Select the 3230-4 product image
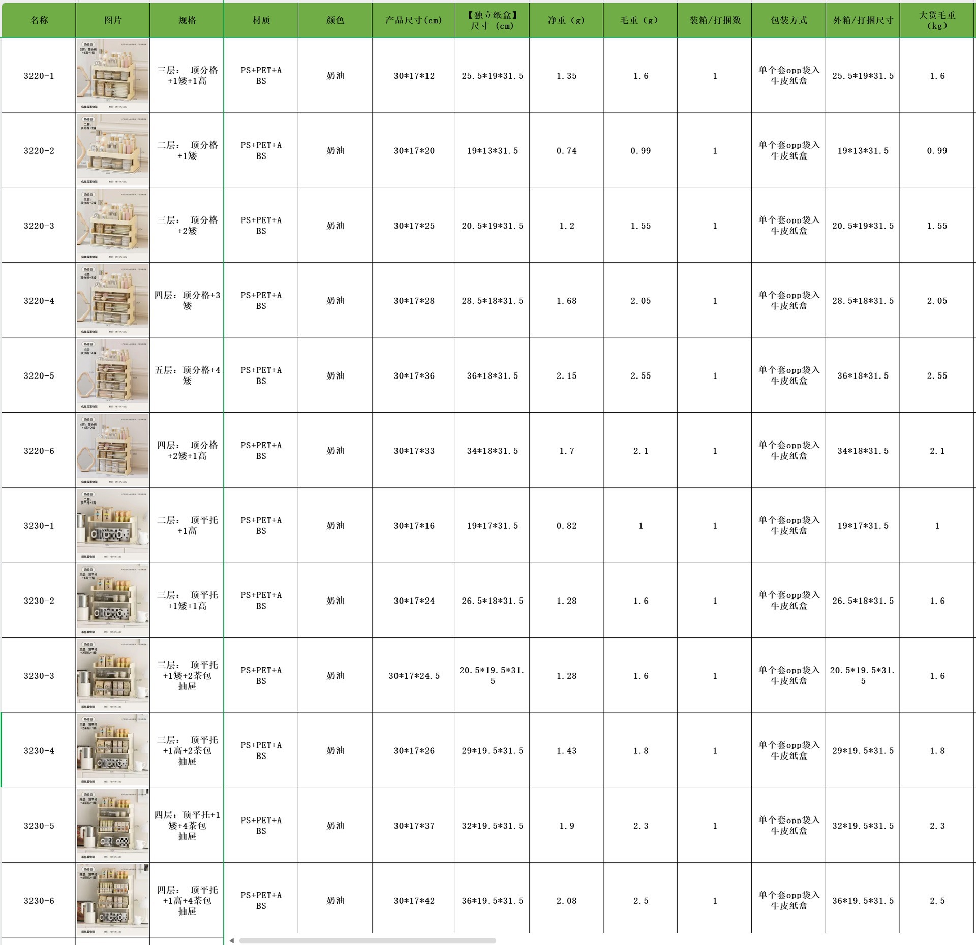 pyautogui.click(x=113, y=750)
